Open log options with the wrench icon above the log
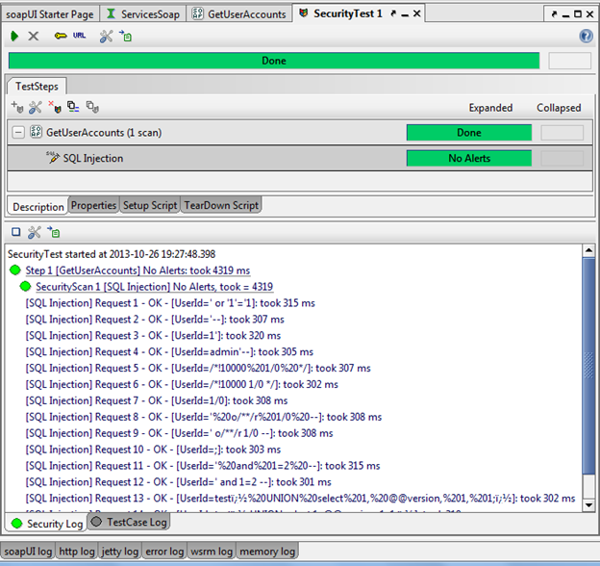The width and height of the screenshot is (600, 566). pos(34,232)
